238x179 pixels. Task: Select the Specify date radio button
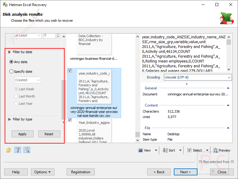click(x=12, y=72)
